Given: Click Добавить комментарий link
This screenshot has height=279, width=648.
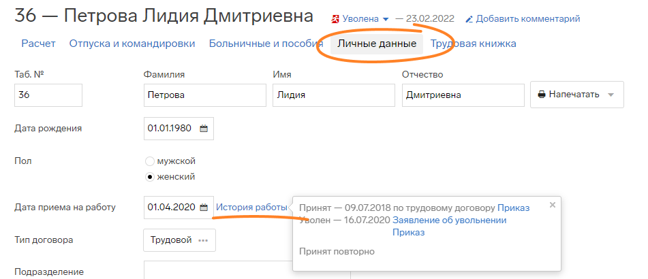Looking at the screenshot, I should click(x=528, y=18).
